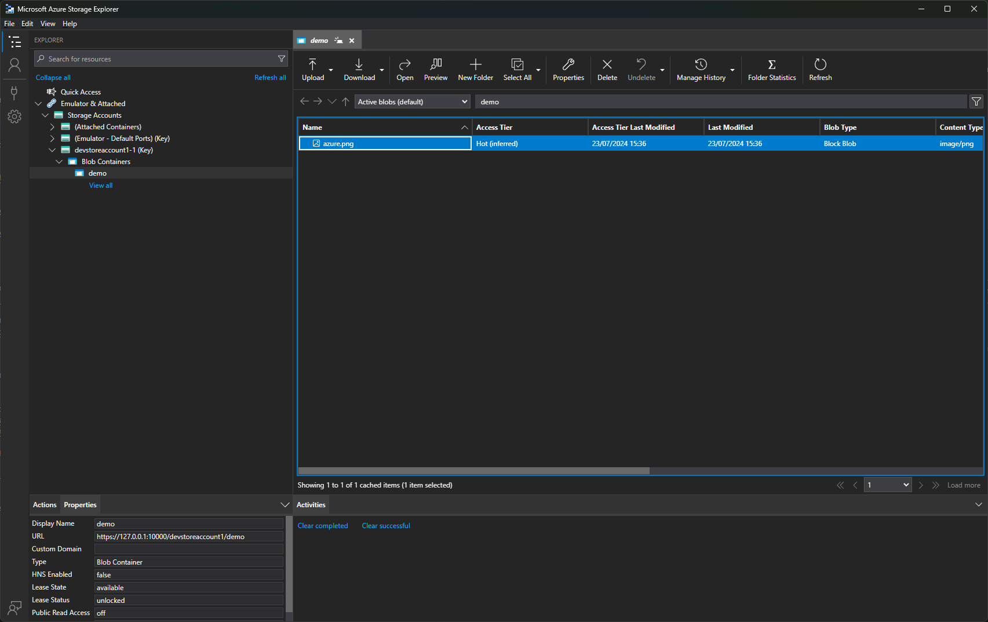Image resolution: width=988 pixels, height=622 pixels.
Task: Click the Search for resources field
Action: (161, 59)
